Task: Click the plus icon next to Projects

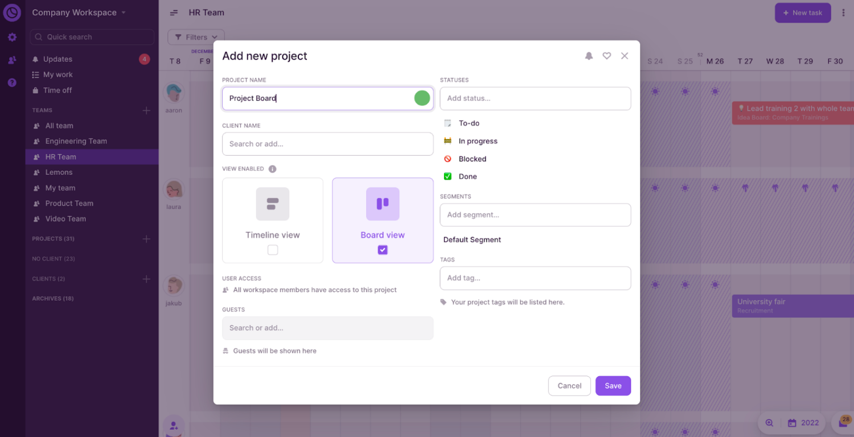Action: (146, 239)
